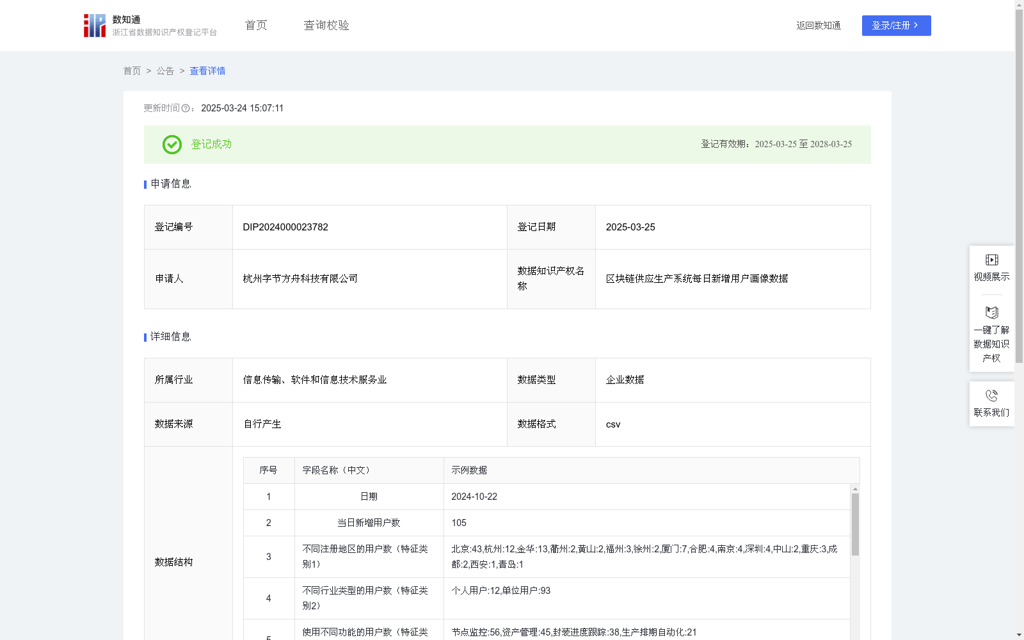Click 数据结构 row label
Viewport: 1024px width, 640px height.
pos(173,563)
